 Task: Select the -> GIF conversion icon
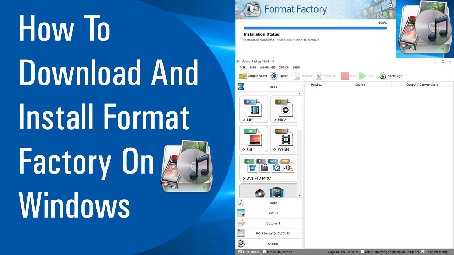(254, 138)
